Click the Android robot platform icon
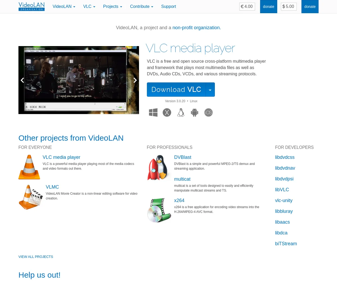 point(195,112)
